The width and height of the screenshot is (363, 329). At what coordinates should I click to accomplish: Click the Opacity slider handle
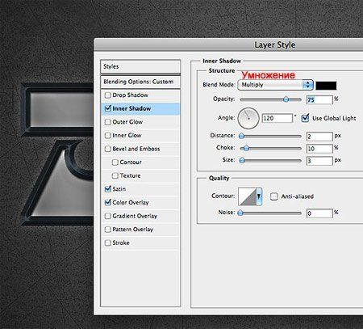tap(286, 99)
